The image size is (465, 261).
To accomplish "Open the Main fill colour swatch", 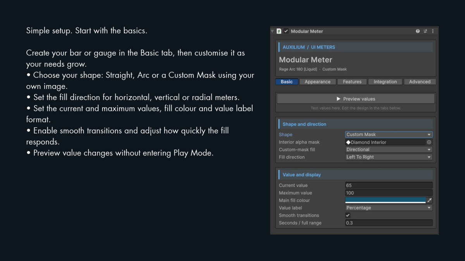I will (386, 200).
